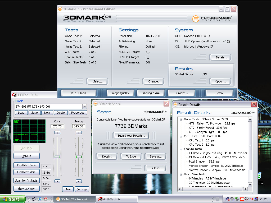Open Results Options

click(221, 81)
